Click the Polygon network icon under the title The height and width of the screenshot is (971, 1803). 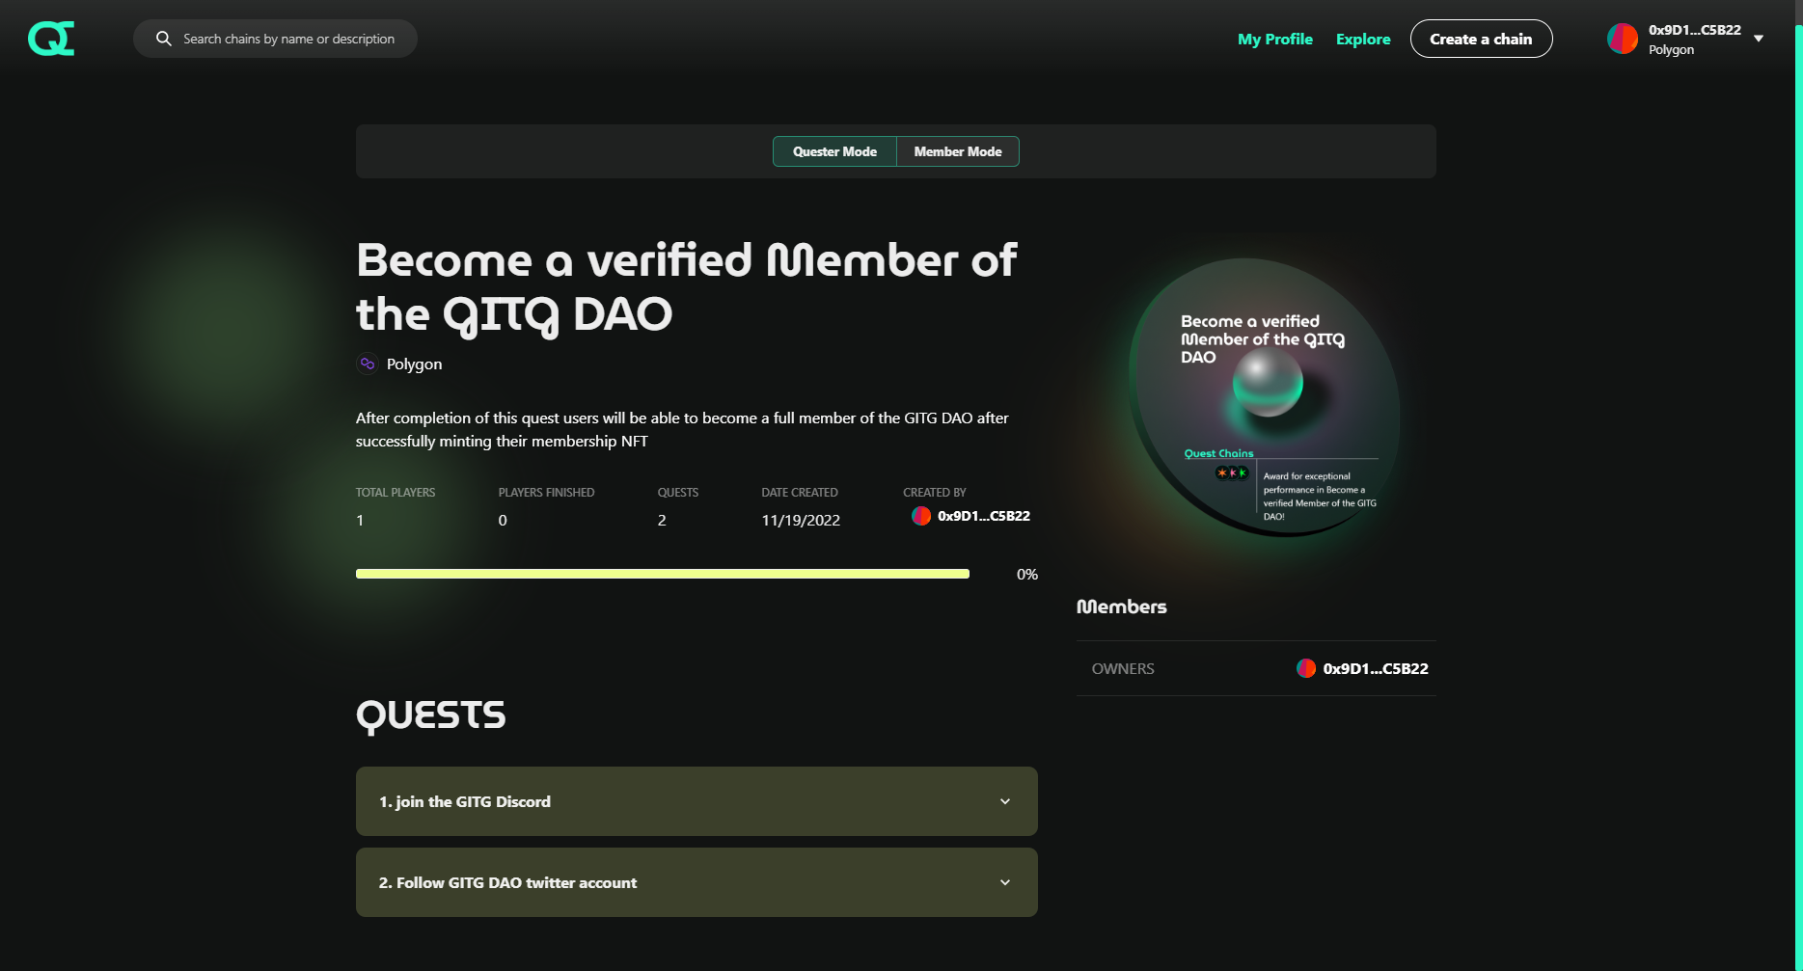368,364
